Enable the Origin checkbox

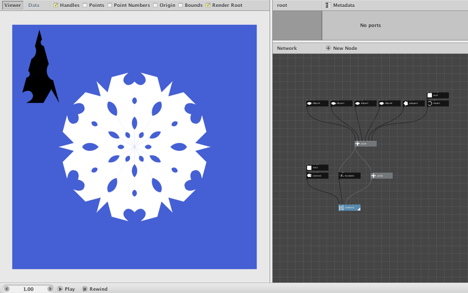[x=155, y=5]
